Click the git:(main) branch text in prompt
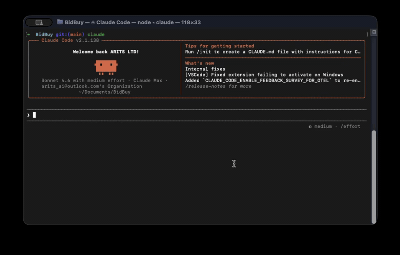 pos(70,34)
